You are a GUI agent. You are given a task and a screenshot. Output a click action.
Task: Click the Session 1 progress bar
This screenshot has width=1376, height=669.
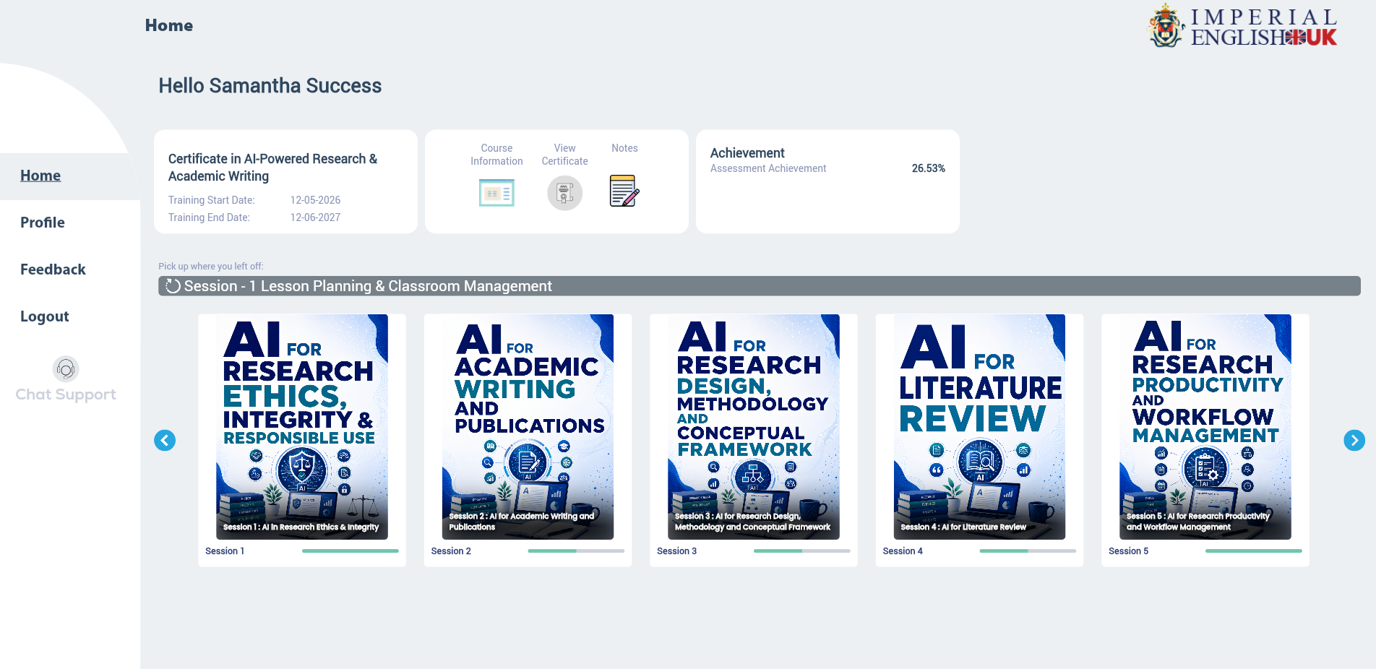[351, 551]
